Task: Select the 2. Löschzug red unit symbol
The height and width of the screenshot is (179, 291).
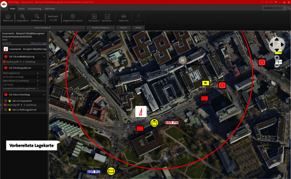Action: tap(140, 128)
